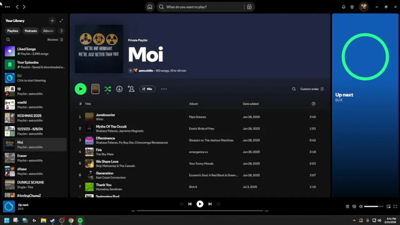Open the Browse icon in search bar
Viewport: 400px width, 225px height.
(x=249, y=7)
